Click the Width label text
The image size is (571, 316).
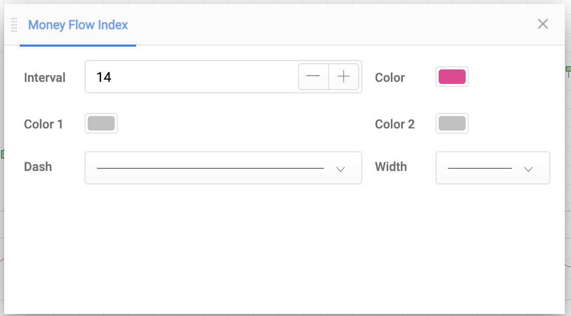pos(391,167)
